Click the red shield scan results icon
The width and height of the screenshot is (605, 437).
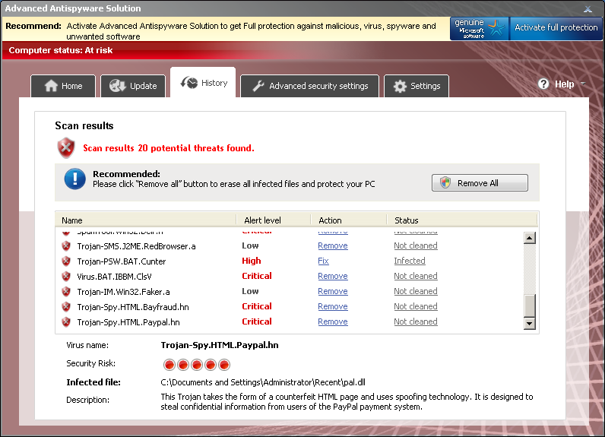(66, 147)
